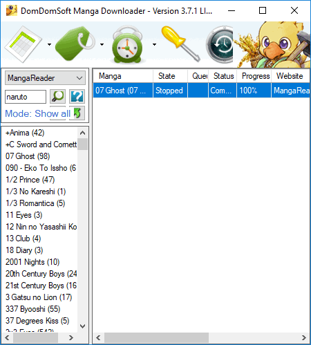The width and height of the screenshot is (311, 345).
Task: Select 11 Eyes (3) entry
Action: pyautogui.click(x=24, y=215)
